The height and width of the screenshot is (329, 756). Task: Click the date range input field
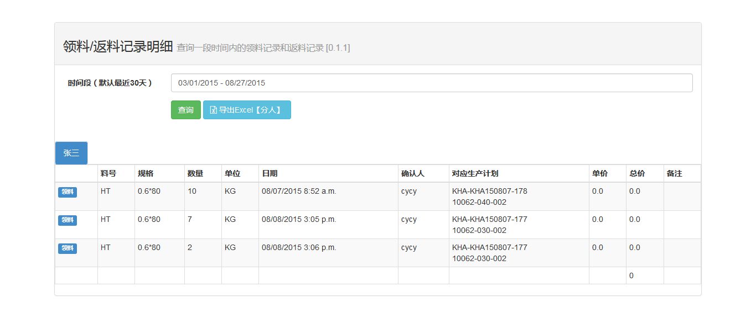coord(431,83)
